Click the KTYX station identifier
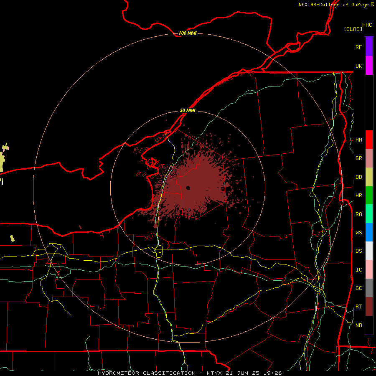This screenshot has height=376, width=376. [215, 373]
